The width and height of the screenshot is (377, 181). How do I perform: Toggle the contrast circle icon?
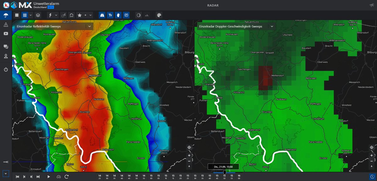[x=139, y=15]
